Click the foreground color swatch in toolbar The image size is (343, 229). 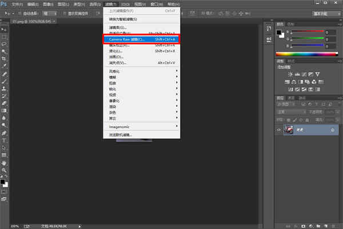[3, 181]
